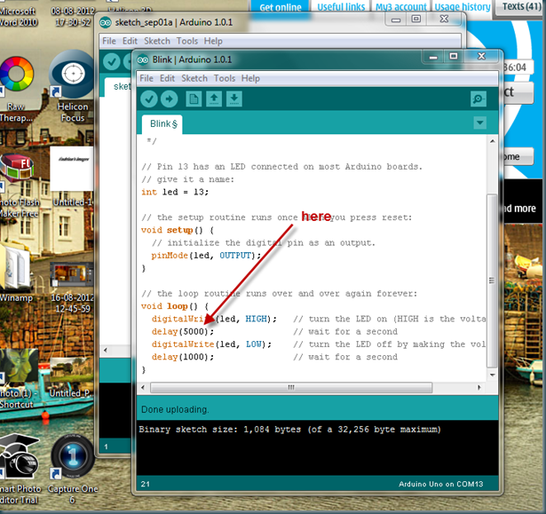The height and width of the screenshot is (514, 546).
Task: Open the Winamp desktop icon
Action: click(x=16, y=273)
